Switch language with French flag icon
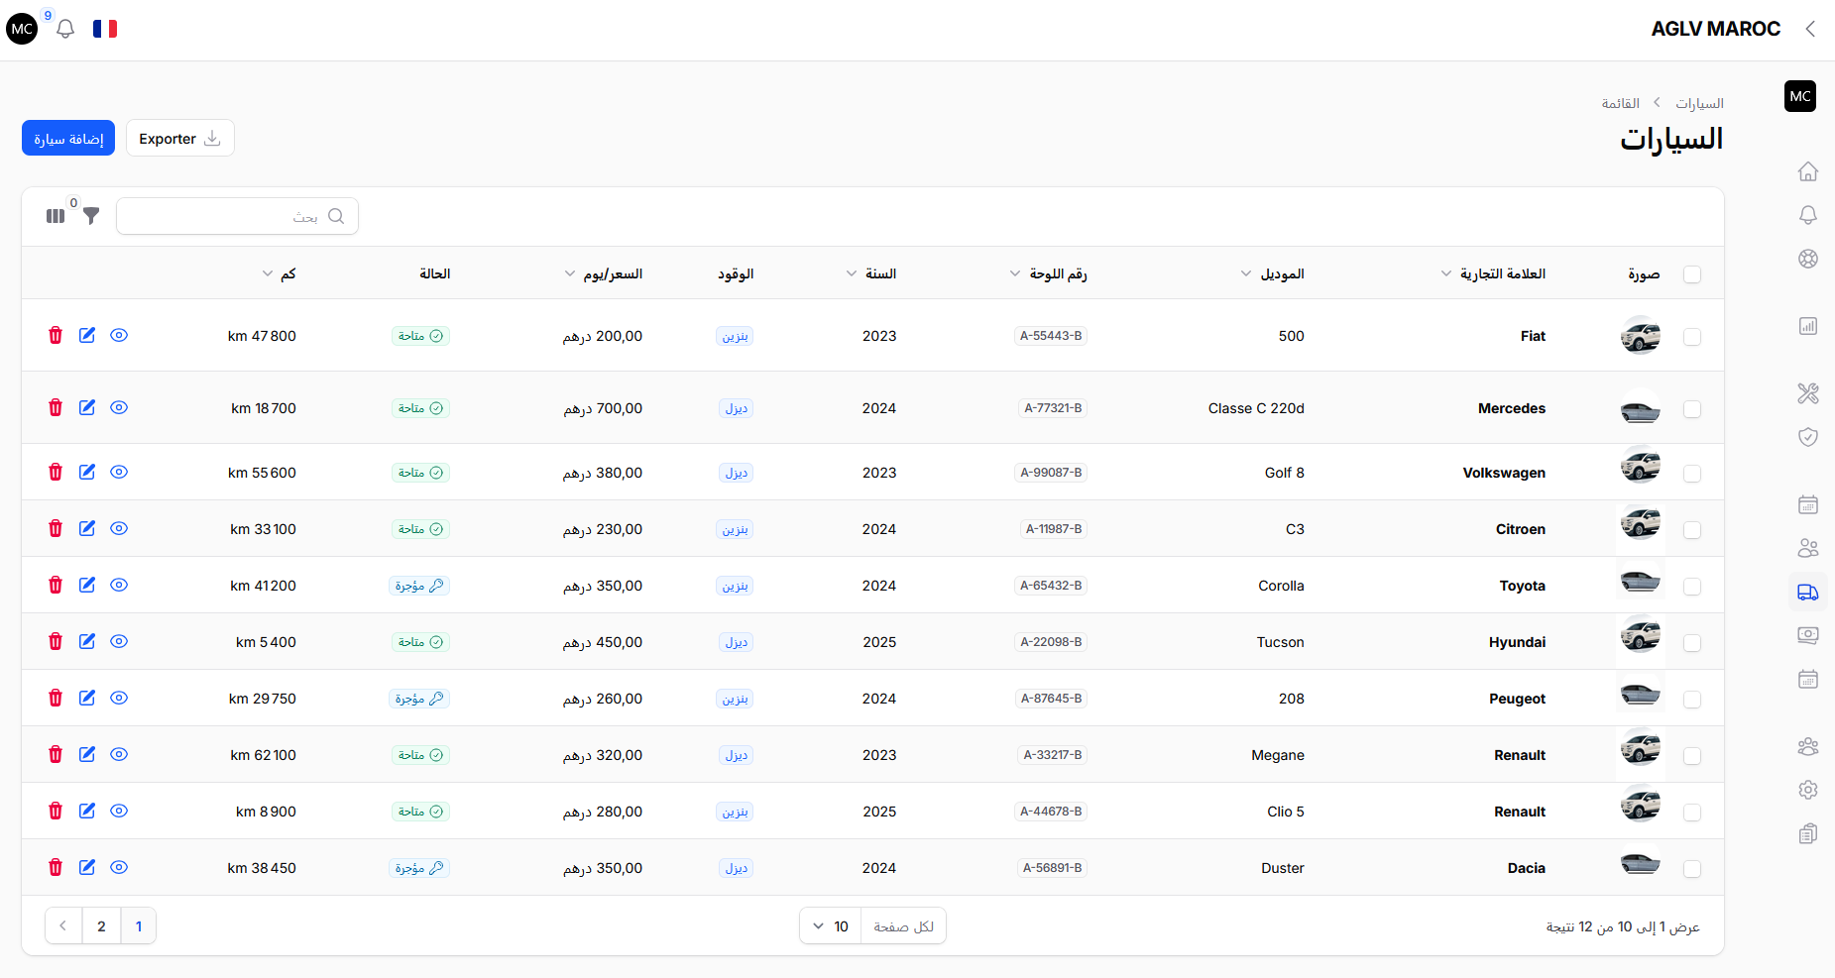Image resolution: width=1835 pixels, height=978 pixels. 105,29
